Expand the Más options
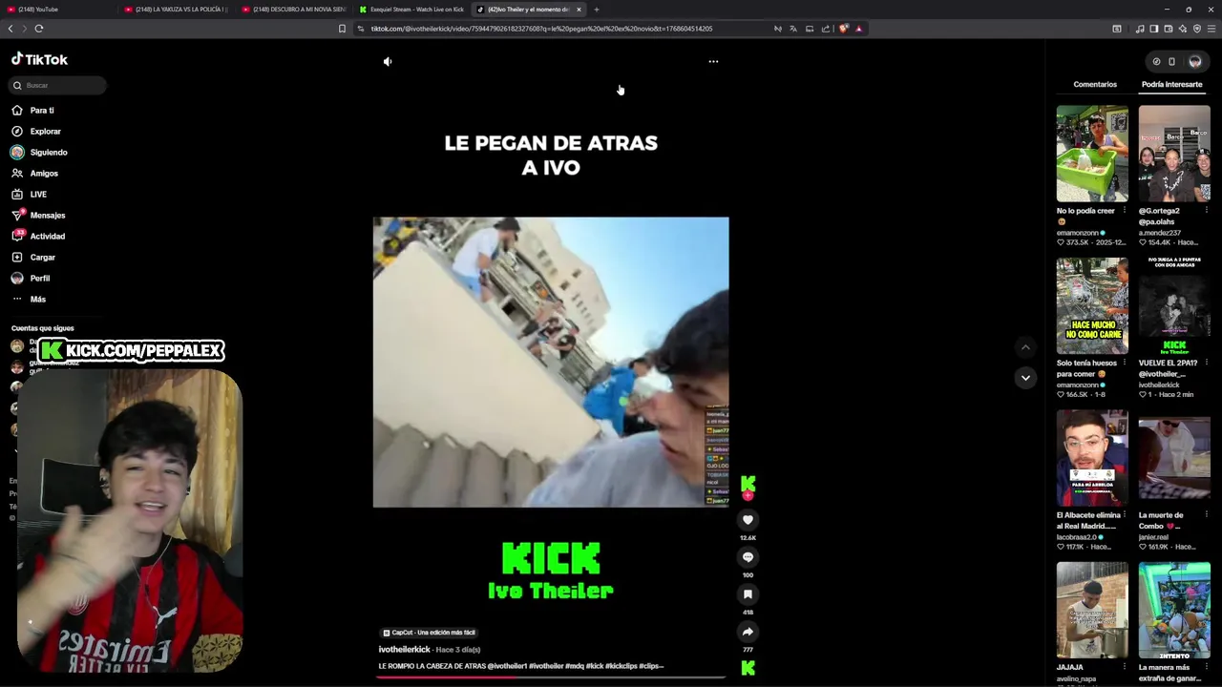Image resolution: width=1222 pixels, height=687 pixels. (37, 300)
